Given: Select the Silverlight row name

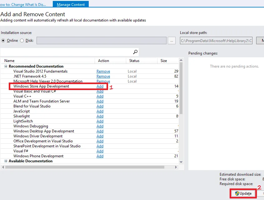Looking at the screenshot, I should (x=22, y=116).
